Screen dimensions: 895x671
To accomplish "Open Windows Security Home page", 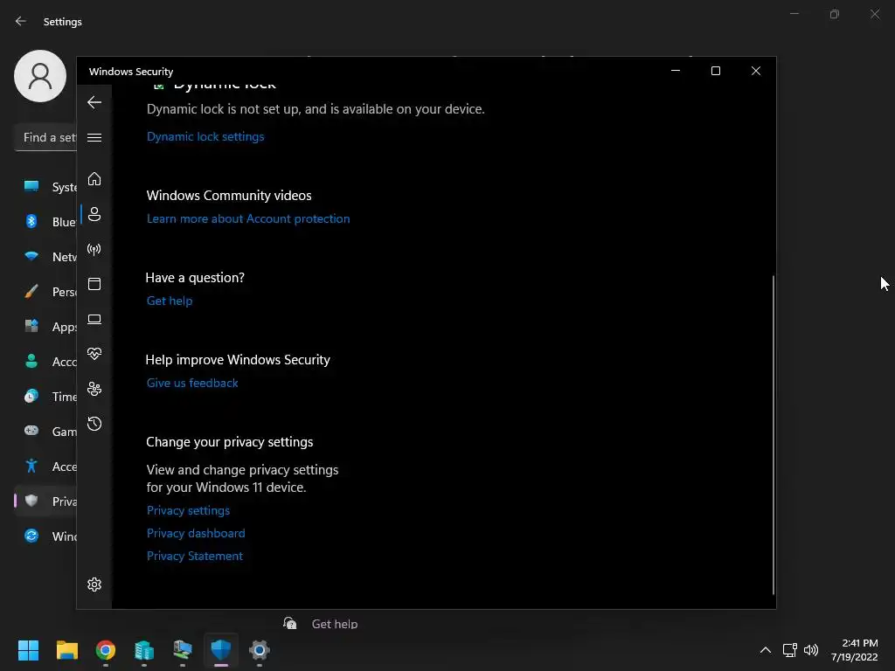I will pos(94,179).
